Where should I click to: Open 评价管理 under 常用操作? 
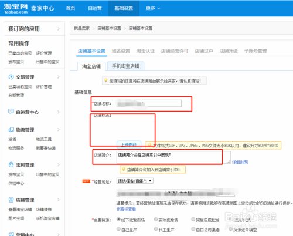[x=44, y=53]
